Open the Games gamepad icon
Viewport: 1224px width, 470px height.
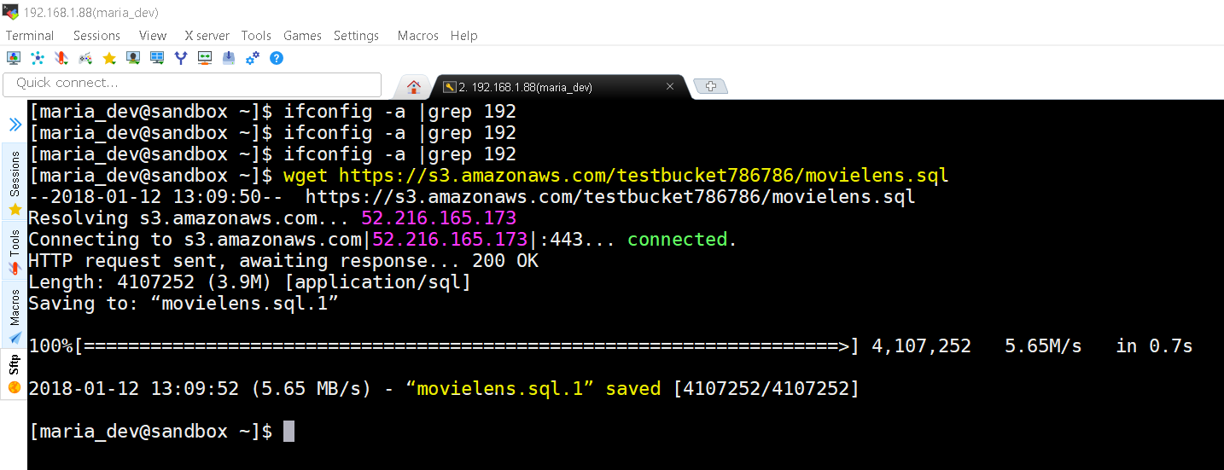[x=85, y=58]
